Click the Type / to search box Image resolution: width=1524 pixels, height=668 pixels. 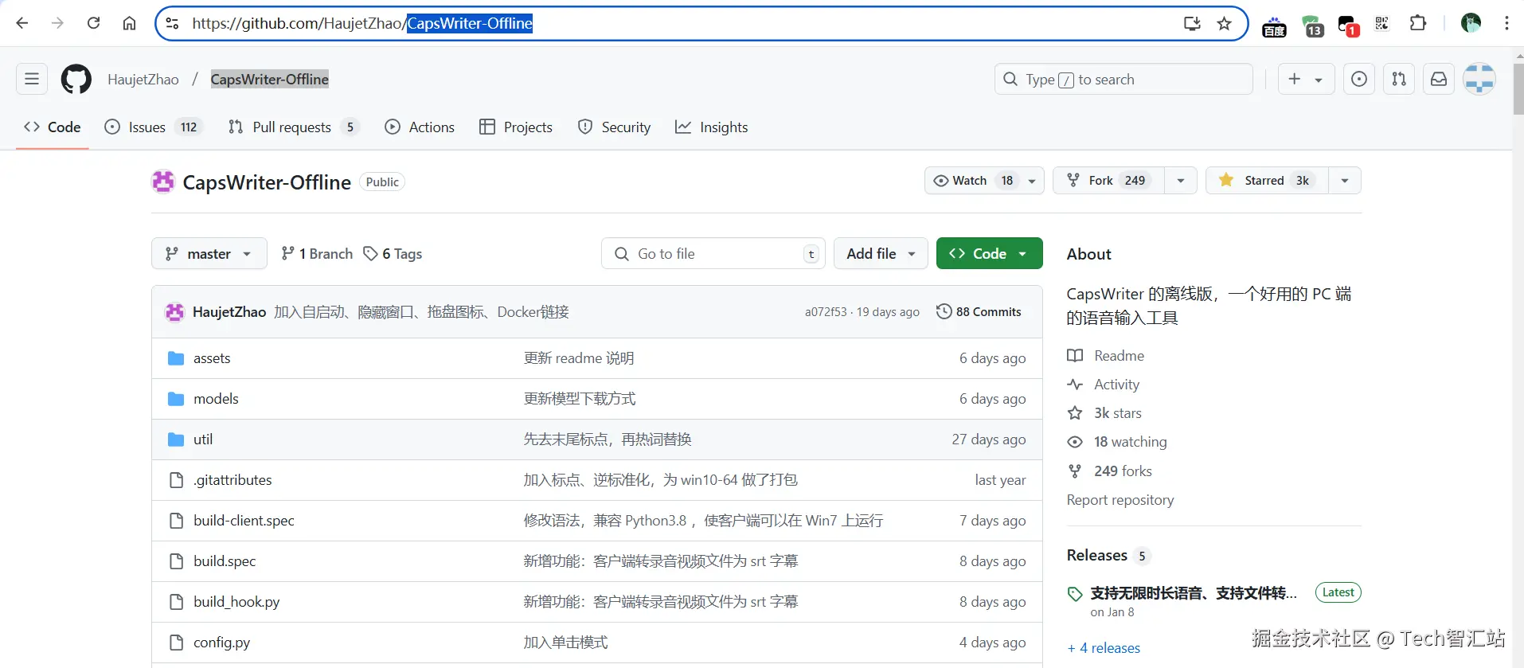[x=1123, y=79]
